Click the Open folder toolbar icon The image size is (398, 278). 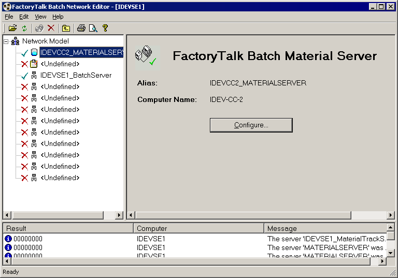tap(12, 28)
